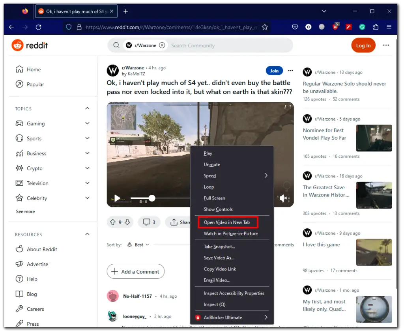Open the Best sort dropdown
Image resolution: width=404 pixels, height=334 pixels.
coord(138,244)
